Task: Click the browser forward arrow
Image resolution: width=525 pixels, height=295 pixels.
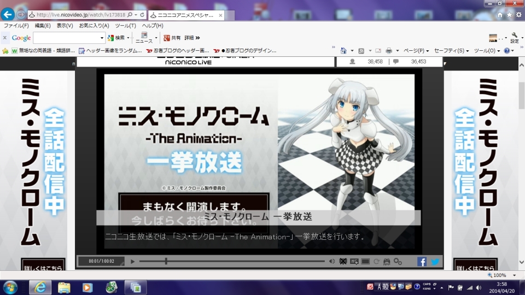Action: tap(21, 15)
